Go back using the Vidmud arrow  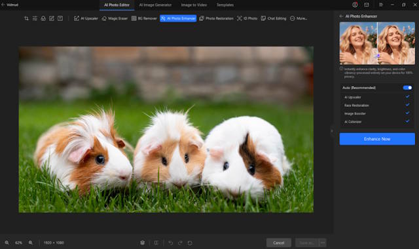(3, 5)
